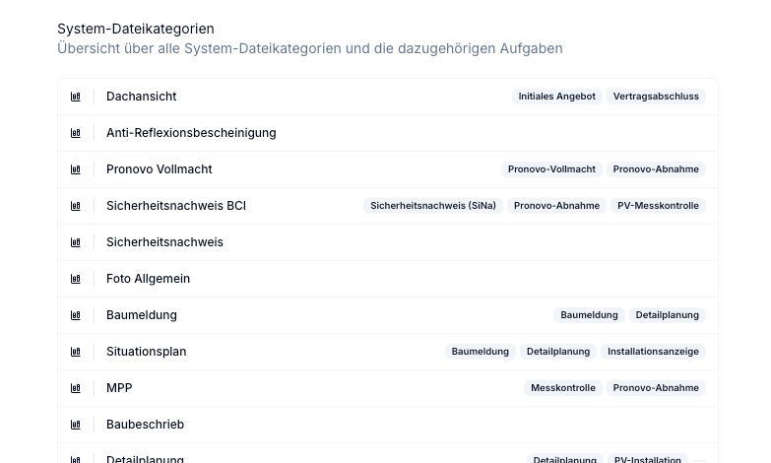This screenshot has height=463, width=771.
Task: Select the Foto Allgemein category name
Action: click(148, 279)
